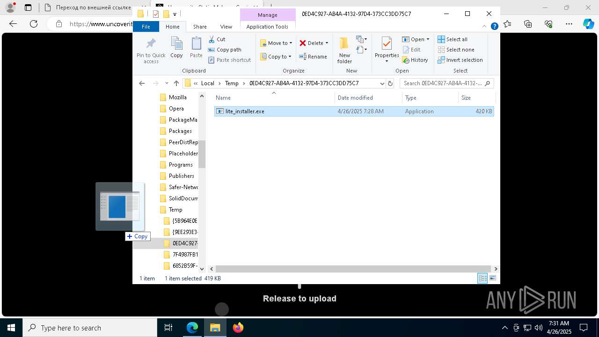This screenshot has height=337, width=599.
Task: Open the Application Tools tab
Action: pyautogui.click(x=267, y=27)
